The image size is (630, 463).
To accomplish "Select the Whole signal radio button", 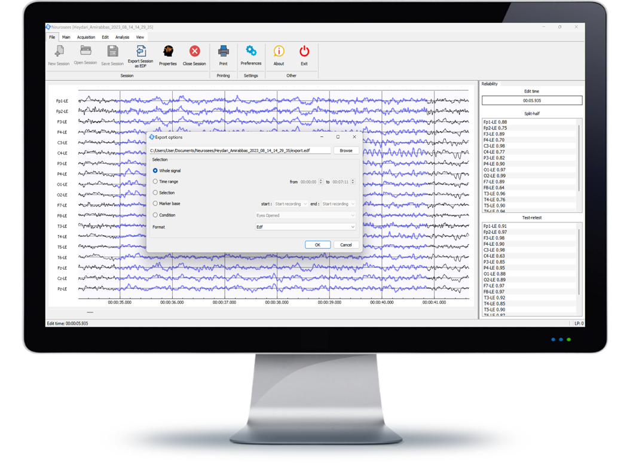I will point(155,170).
